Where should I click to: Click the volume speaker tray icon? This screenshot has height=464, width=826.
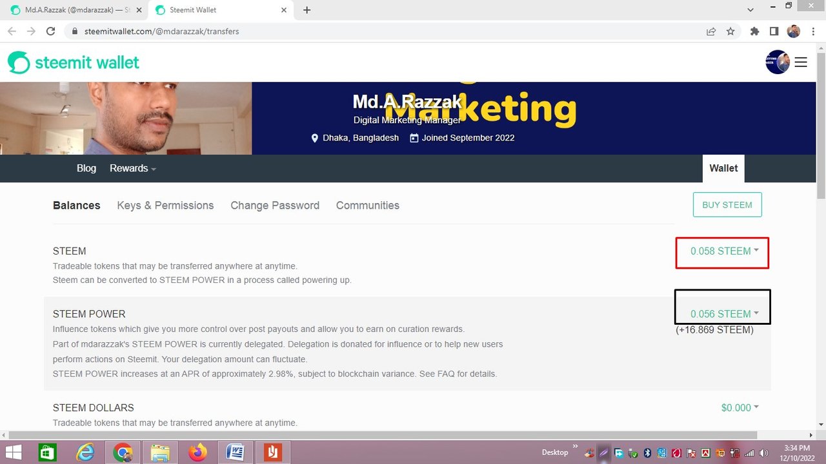(x=763, y=453)
